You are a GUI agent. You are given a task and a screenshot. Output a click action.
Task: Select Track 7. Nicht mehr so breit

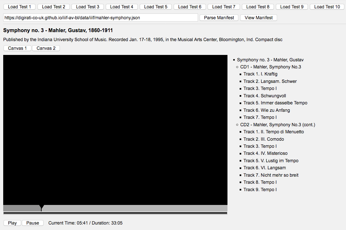click(x=271, y=175)
